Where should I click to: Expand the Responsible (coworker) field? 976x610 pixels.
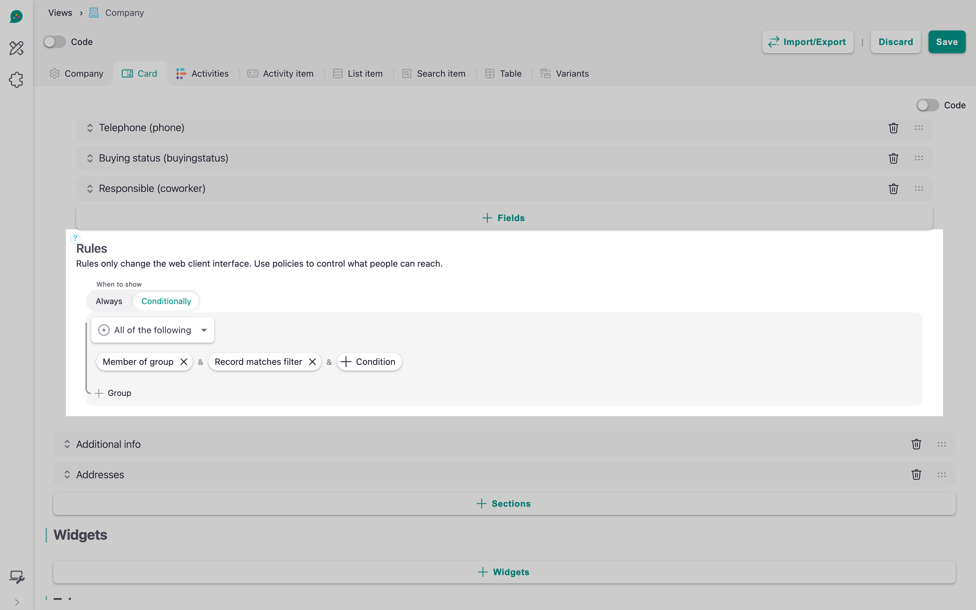[90, 188]
